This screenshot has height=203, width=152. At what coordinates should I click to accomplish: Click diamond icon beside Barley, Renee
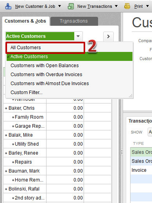pos(6,153)
